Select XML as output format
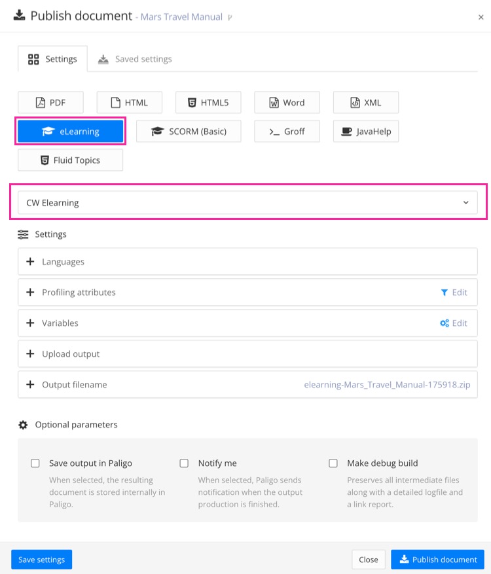Image resolution: width=491 pixels, height=574 pixels. (x=365, y=102)
